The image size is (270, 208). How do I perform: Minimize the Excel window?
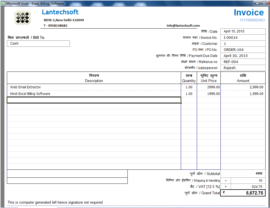pos(257,3)
